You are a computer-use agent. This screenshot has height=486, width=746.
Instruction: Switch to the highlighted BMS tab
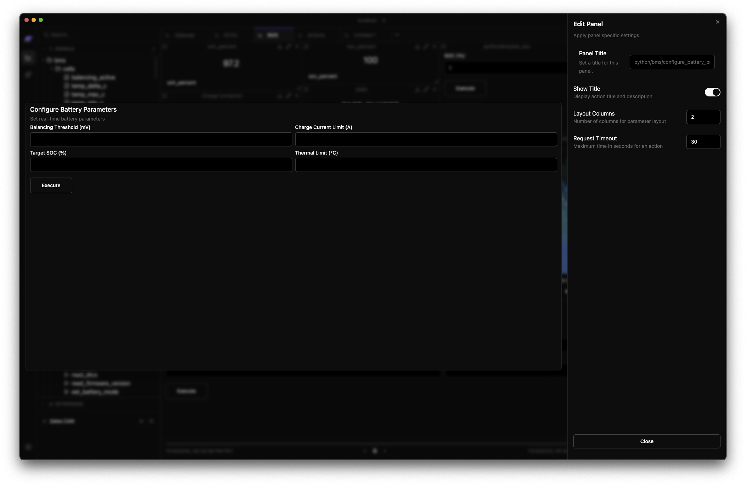click(274, 35)
